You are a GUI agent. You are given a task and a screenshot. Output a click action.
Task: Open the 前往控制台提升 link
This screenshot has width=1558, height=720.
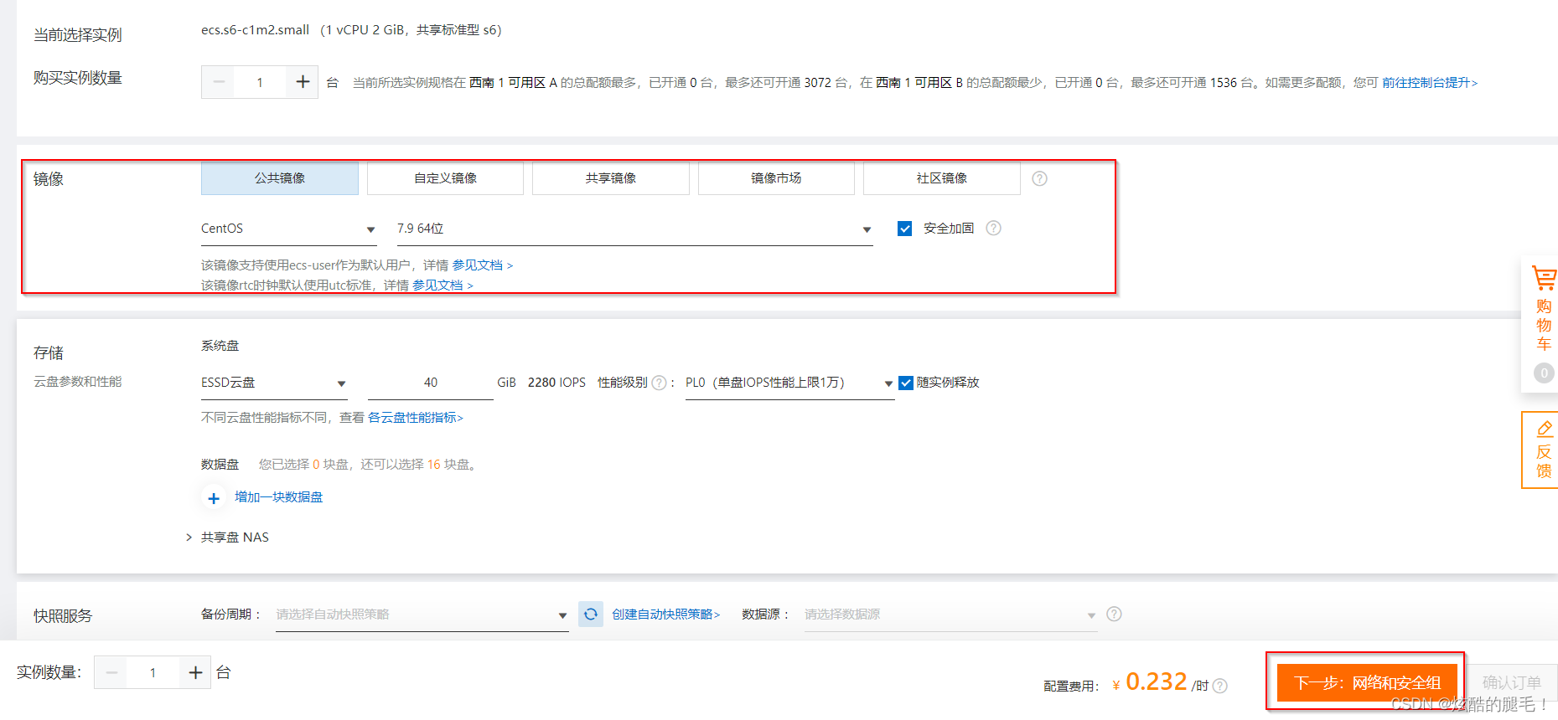(x=1430, y=83)
